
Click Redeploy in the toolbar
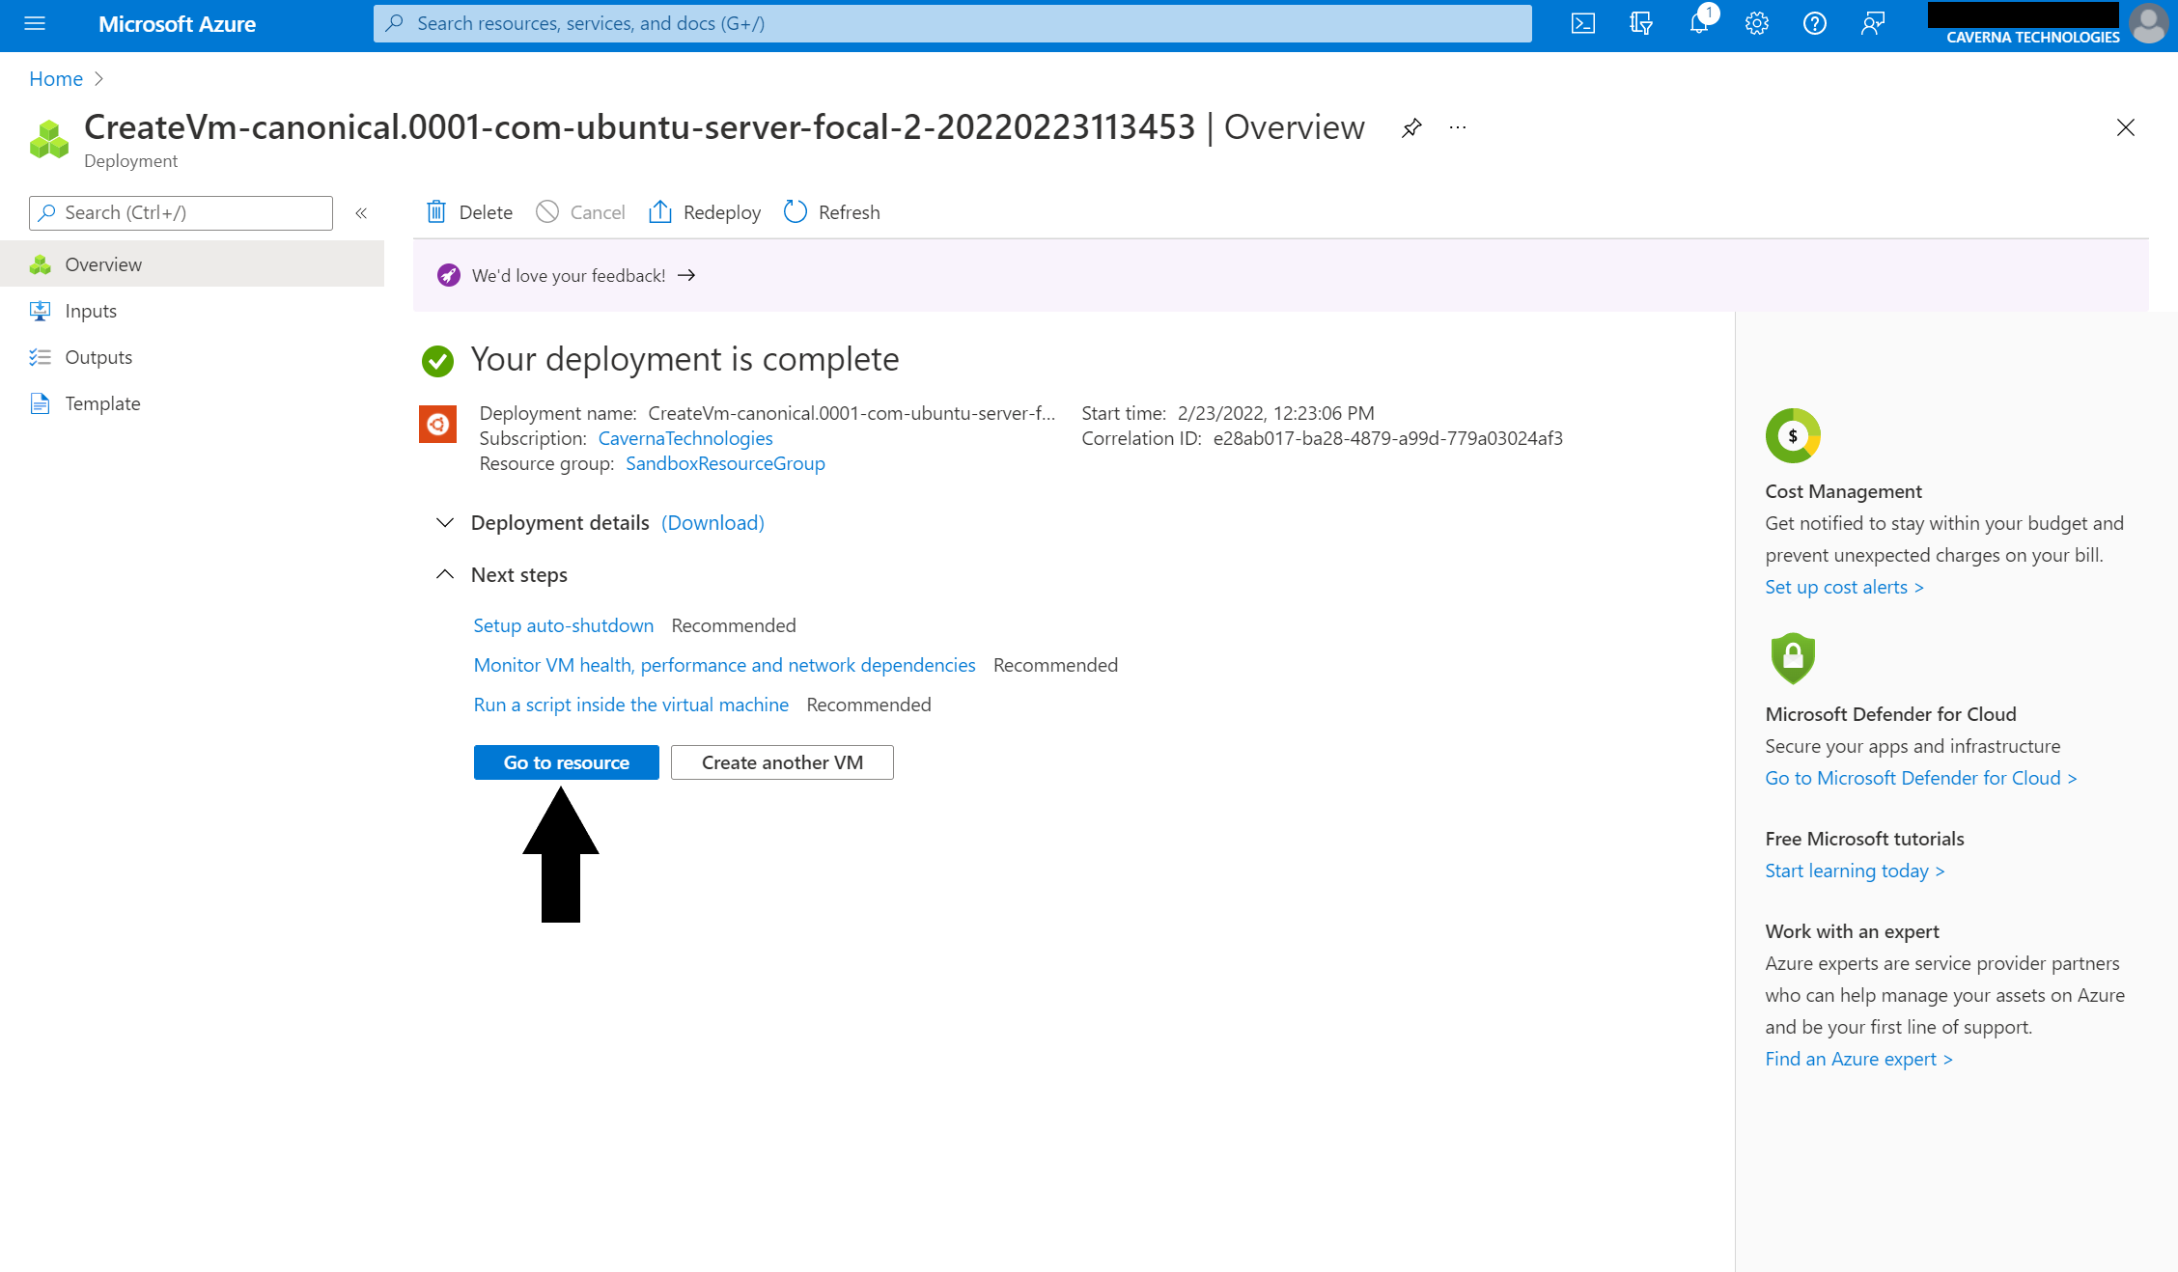705,212
